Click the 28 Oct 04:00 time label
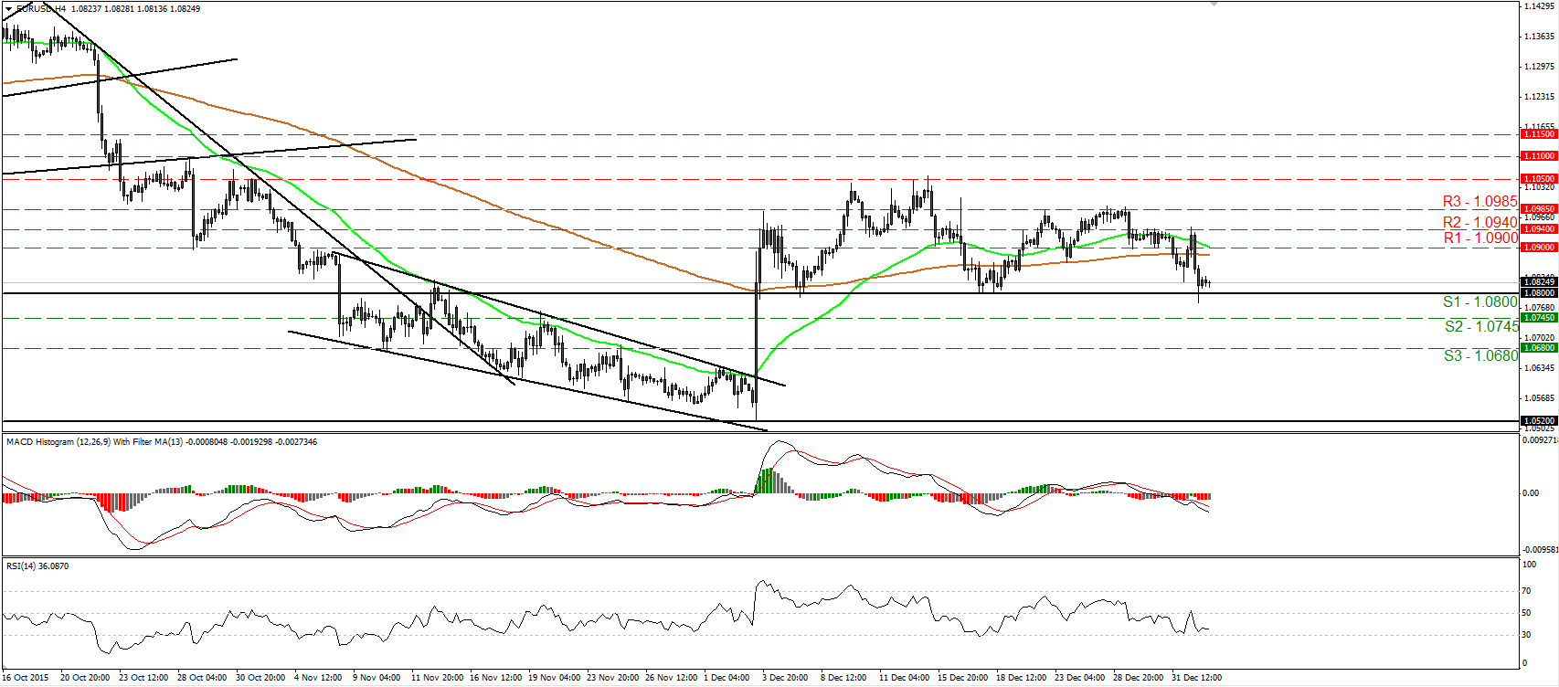The height and width of the screenshot is (687, 1559). point(202,678)
